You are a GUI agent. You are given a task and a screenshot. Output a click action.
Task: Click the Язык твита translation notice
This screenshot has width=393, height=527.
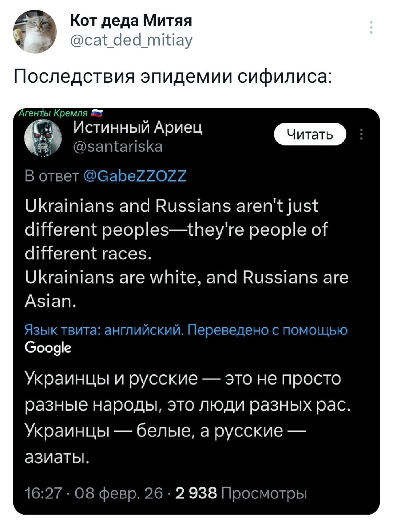186,330
